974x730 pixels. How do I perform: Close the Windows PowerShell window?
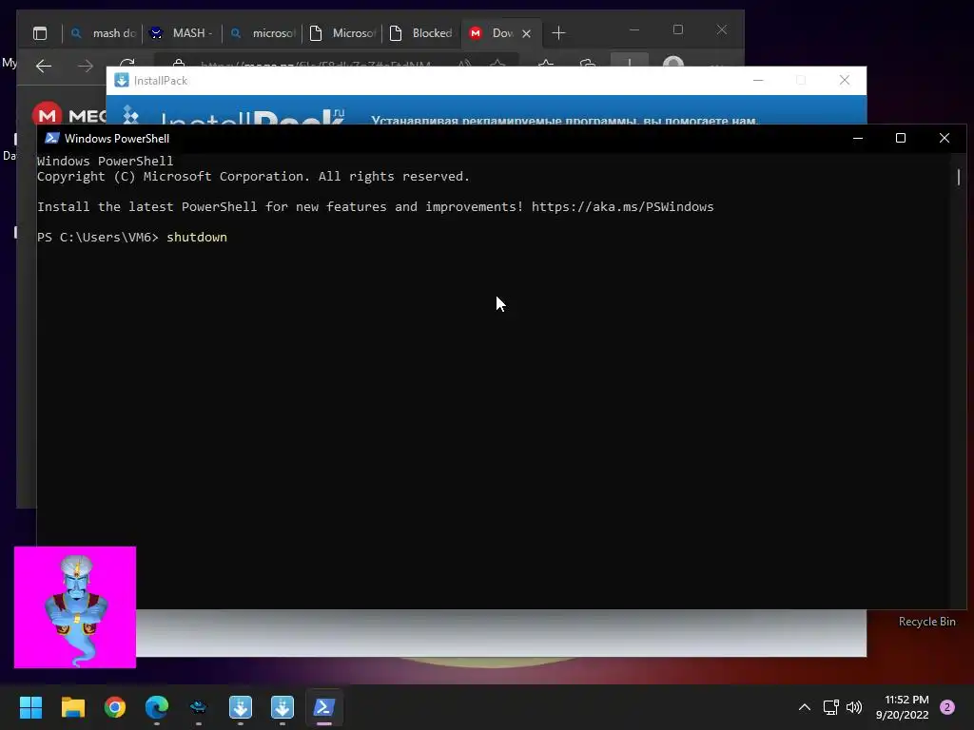point(945,138)
